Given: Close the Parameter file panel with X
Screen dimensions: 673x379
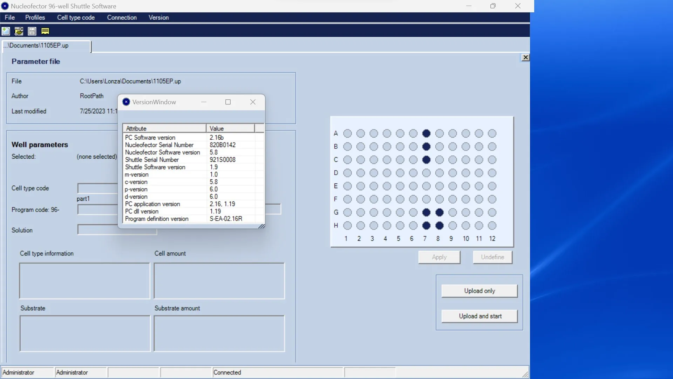Looking at the screenshot, I should tap(525, 58).
